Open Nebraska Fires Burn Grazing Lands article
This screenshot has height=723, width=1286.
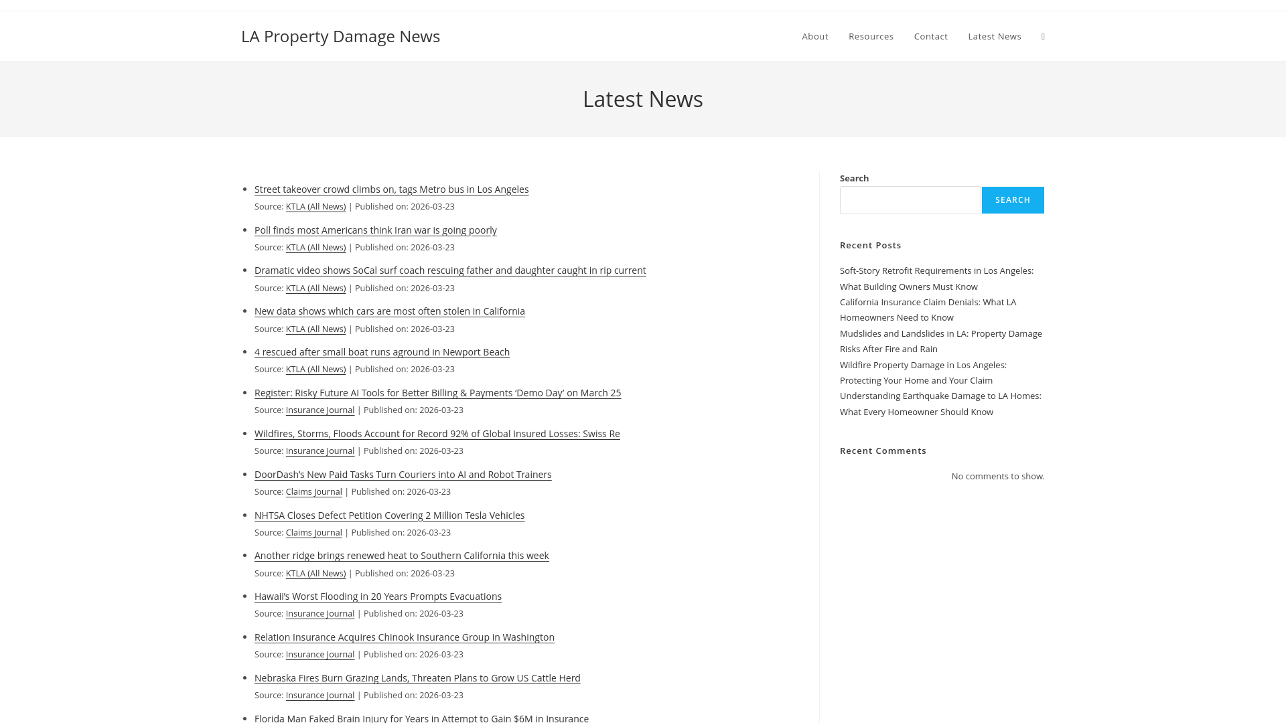pos(417,678)
